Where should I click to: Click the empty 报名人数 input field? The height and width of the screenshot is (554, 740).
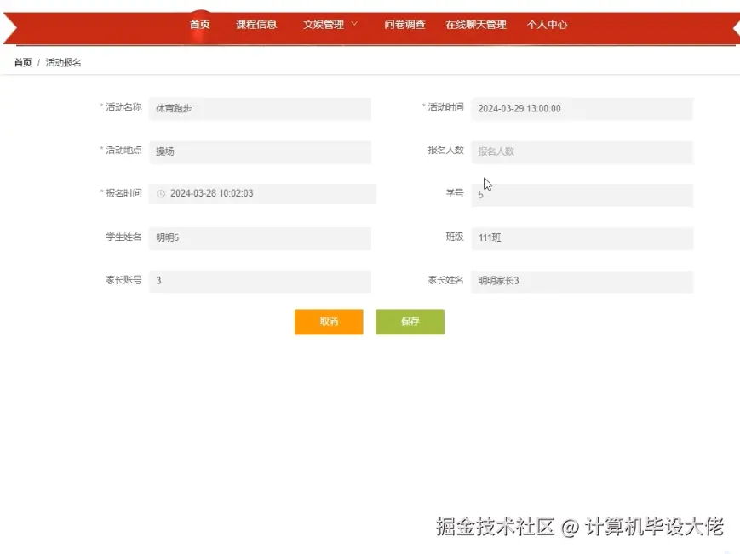pos(582,151)
